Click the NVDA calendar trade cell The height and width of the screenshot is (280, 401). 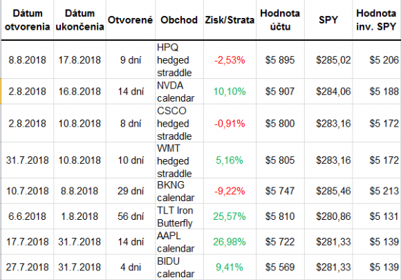179,91
